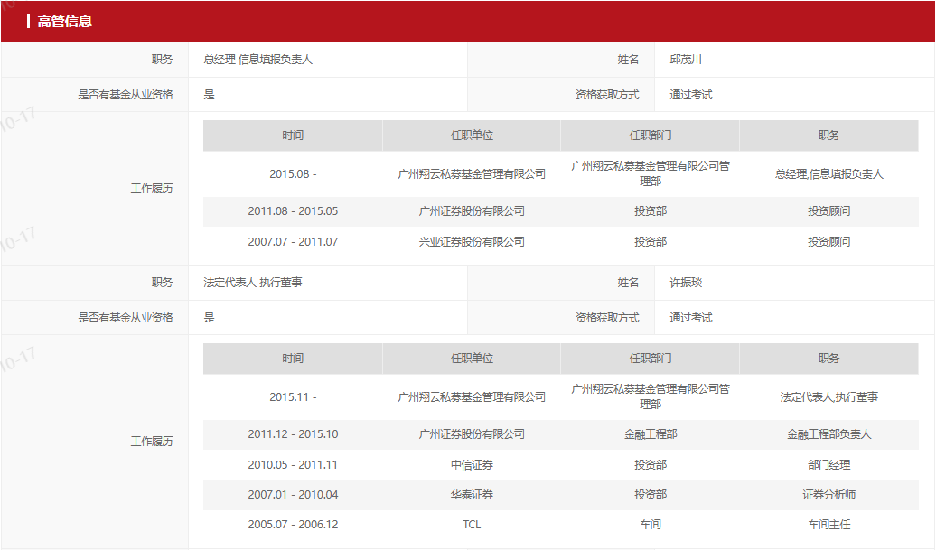936x550 pixels.
Task: Click 通过考试 value for 许振琰
Action: pyautogui.click(x=690, y=317)
